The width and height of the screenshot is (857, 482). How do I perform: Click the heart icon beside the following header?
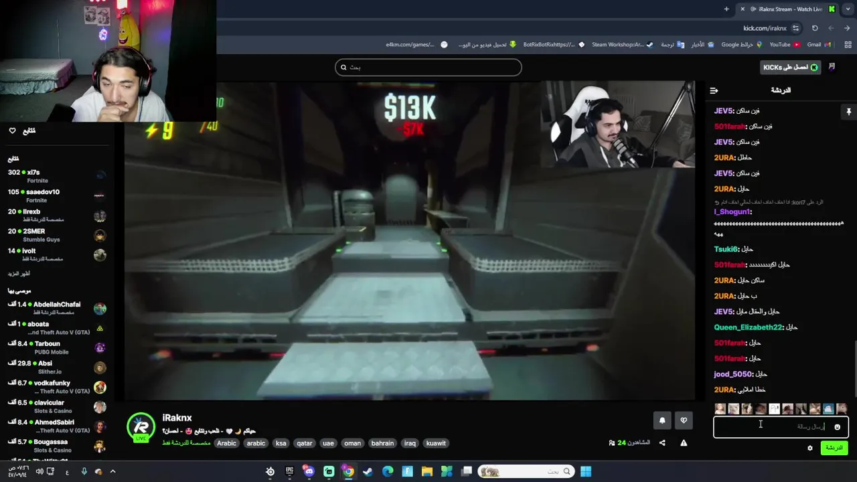pyautogui.click(x=12, y=131)
